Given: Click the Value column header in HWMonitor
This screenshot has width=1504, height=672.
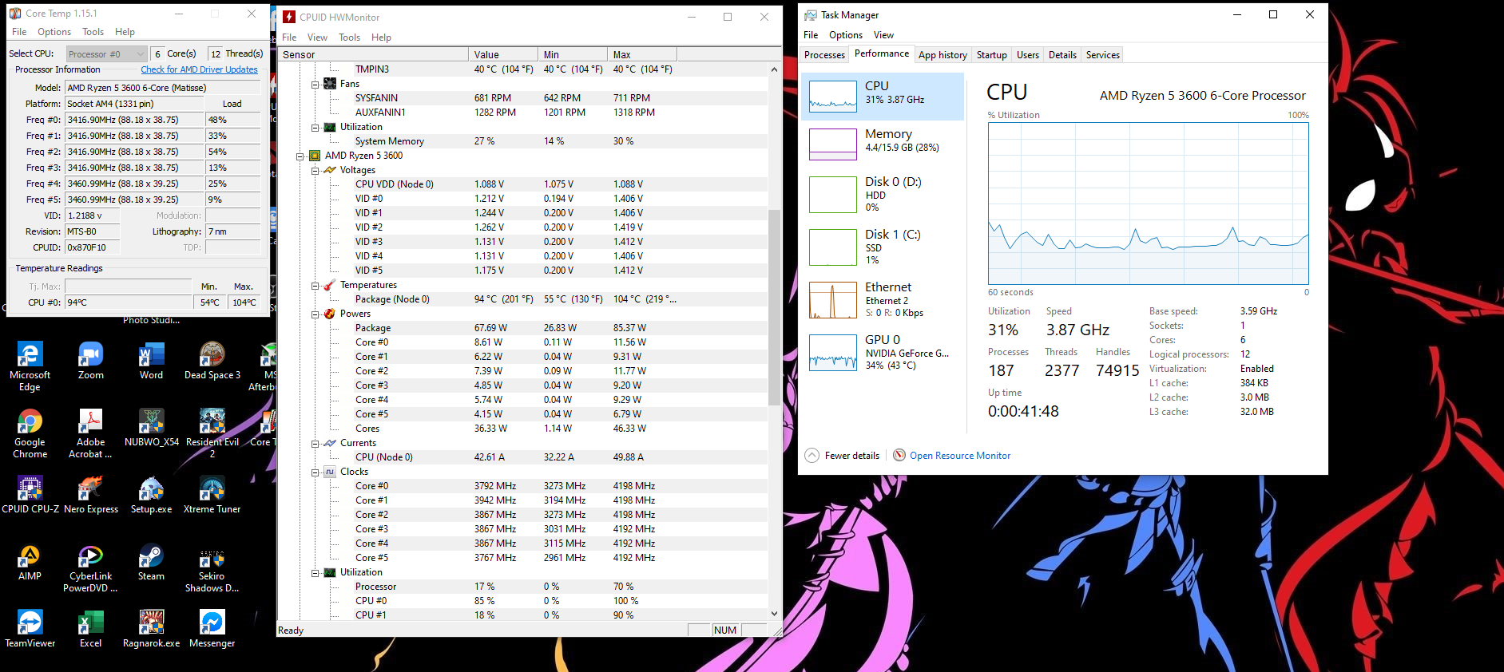Looking at the screenshot, I should point(503,54).
